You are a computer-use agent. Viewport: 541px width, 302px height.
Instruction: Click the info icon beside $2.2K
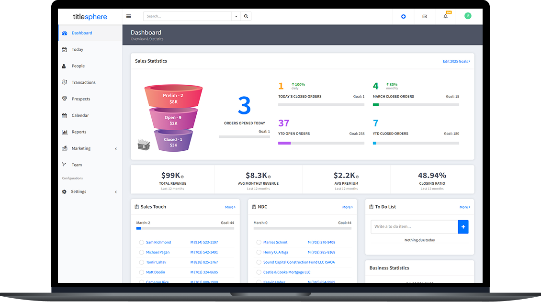[x=358, y=177]
